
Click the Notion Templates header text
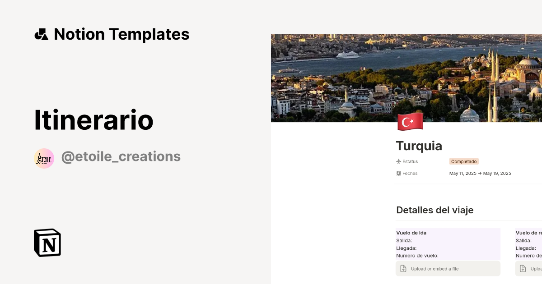(122, 34)
